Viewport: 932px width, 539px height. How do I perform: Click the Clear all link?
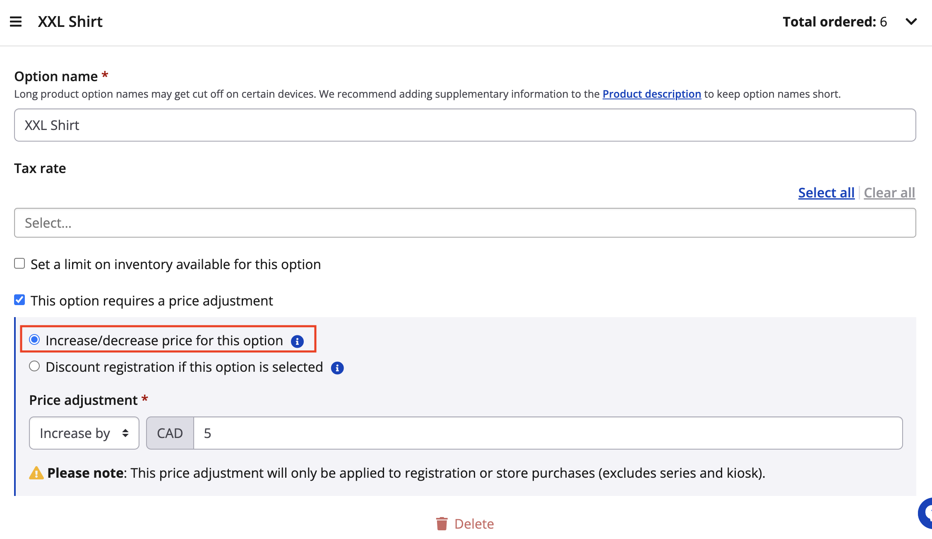coord(889,192)
